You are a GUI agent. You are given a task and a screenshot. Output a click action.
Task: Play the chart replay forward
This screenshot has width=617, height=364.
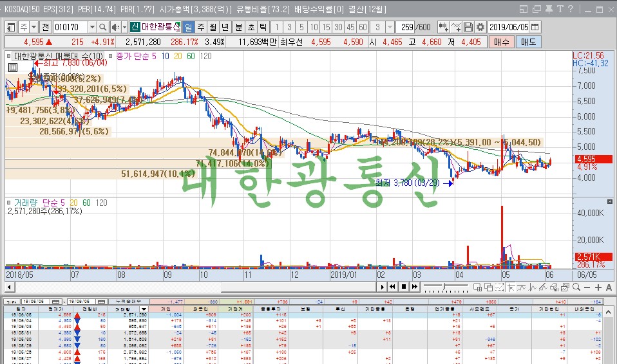pos(382,287)
